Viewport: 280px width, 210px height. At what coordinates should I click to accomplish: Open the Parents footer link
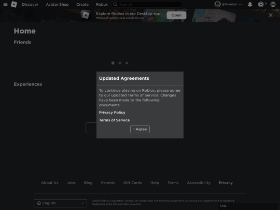coord(108,183)
